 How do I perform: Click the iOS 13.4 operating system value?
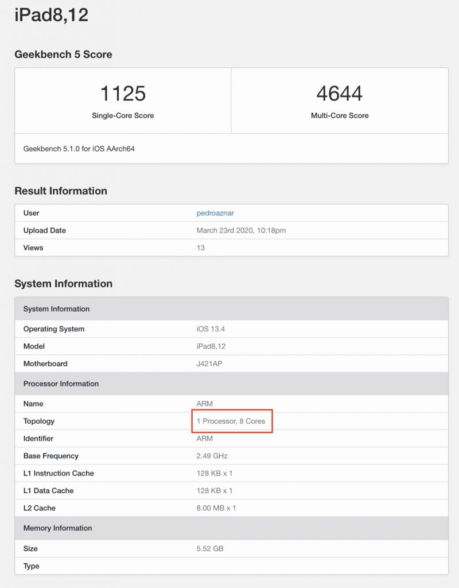point(211,329)
